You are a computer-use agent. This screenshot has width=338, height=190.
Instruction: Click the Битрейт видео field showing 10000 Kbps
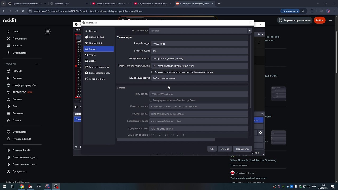pos(200,44)
